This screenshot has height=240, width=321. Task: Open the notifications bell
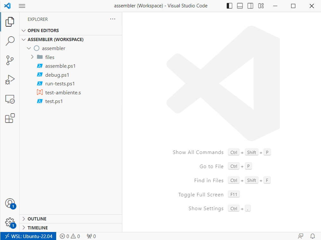click(313, 236)
